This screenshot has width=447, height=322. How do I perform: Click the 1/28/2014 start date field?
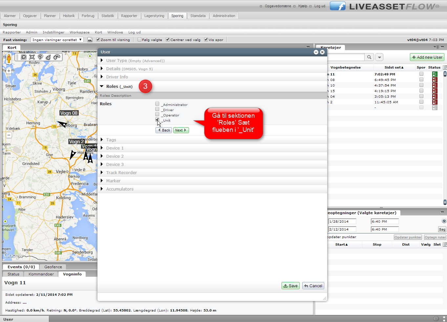click(342, 221)
